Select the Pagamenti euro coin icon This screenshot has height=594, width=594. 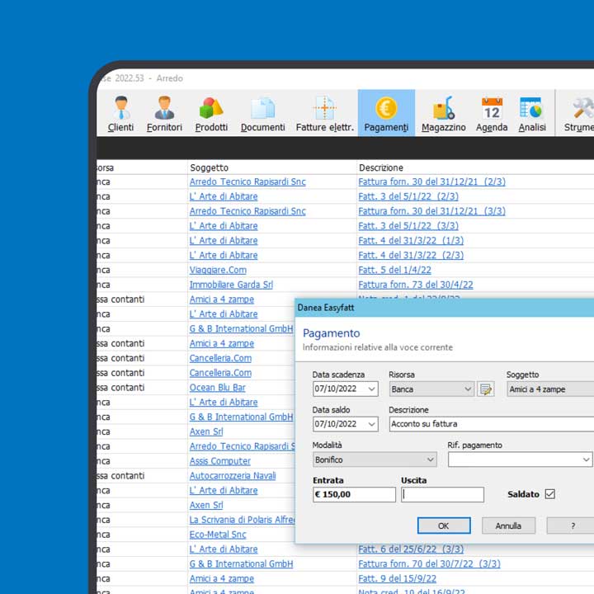(x=386, y=108)
